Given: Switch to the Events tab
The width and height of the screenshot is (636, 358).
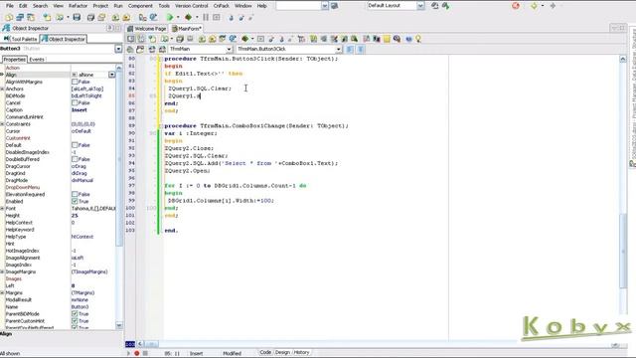Looking at the screenshot, I should [x=37, y=60].
